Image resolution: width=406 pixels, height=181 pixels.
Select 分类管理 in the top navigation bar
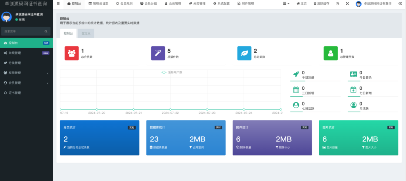(x=197, y=4)
